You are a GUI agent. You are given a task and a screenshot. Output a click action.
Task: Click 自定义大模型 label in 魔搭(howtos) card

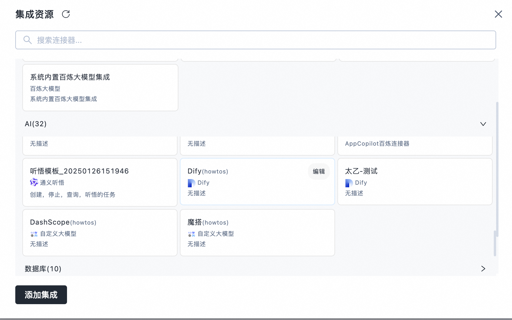pyautogui.click(x=216, y=234)
